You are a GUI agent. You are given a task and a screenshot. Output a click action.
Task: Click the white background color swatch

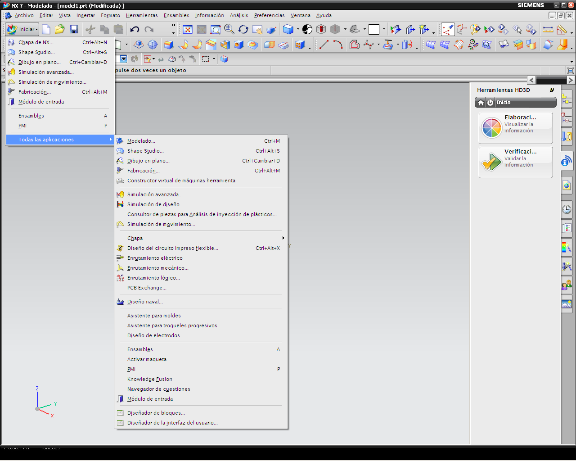point(374,30)
